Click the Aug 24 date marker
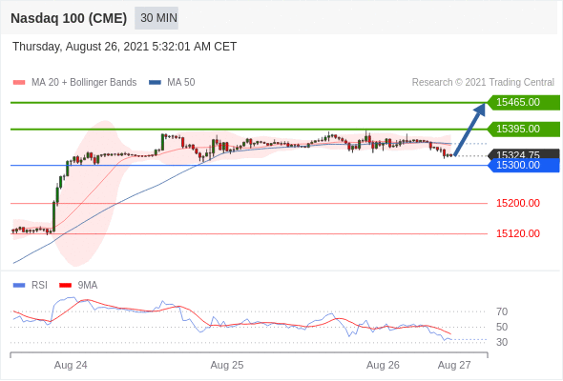Screen dimensions: 563x381 pos(71,365)
